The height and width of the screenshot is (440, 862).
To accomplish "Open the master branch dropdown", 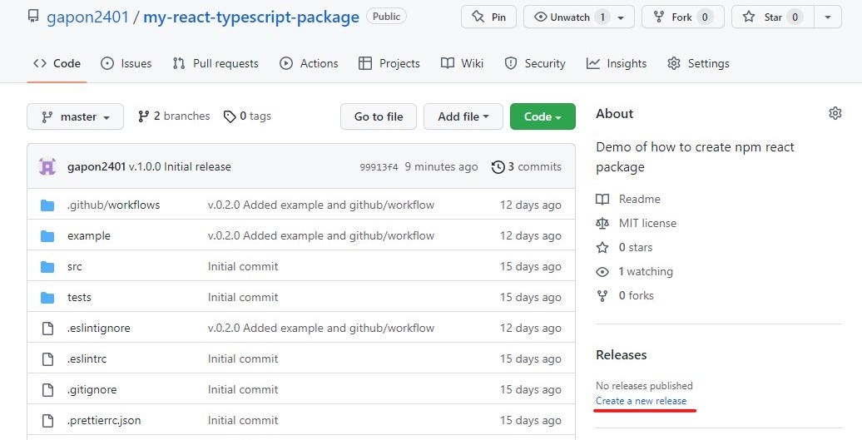I will (75, 116).
